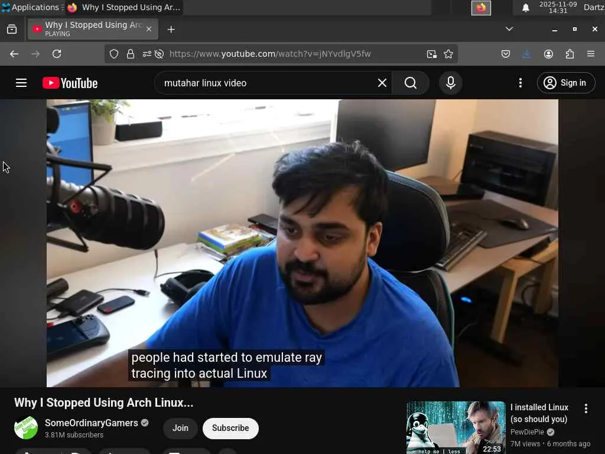
Task: Open I installed Linux video thumbnail
Action: (456, 428)
